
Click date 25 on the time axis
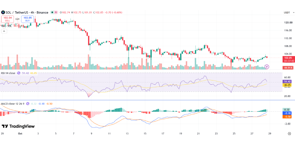[x=234, y=134]
